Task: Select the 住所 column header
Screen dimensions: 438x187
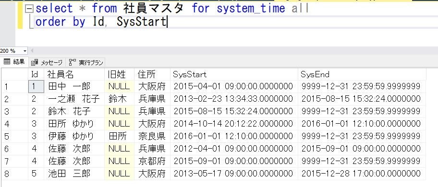Action: (x=152, y=74)
